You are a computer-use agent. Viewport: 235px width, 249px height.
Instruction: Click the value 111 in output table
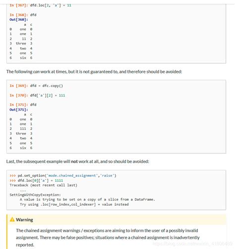click(x=23, y=128)
